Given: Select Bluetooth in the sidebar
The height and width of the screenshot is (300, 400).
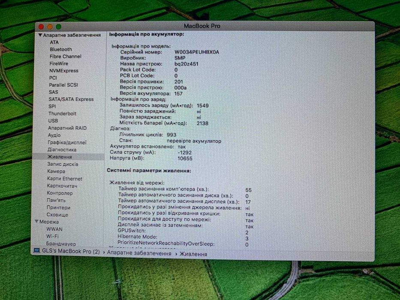Looking at the screenshot, I should [61, 49].
